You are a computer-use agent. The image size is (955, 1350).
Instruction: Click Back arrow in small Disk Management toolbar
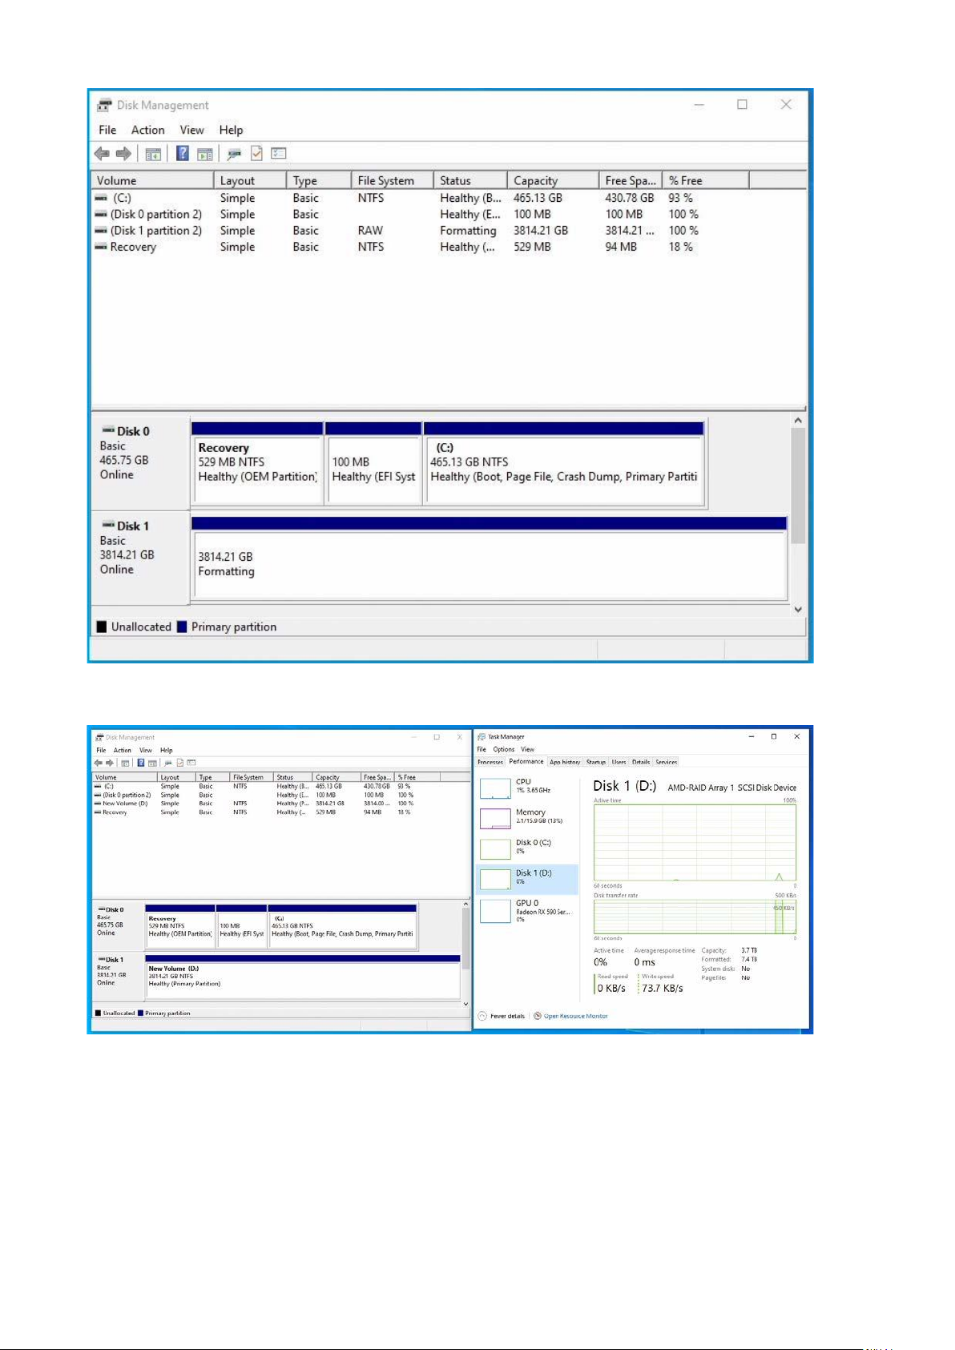pos(98,763)
